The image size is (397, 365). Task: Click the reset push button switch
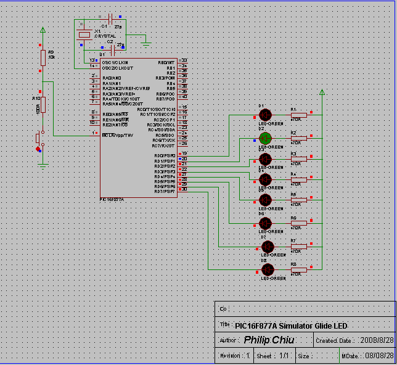[40, 139]
